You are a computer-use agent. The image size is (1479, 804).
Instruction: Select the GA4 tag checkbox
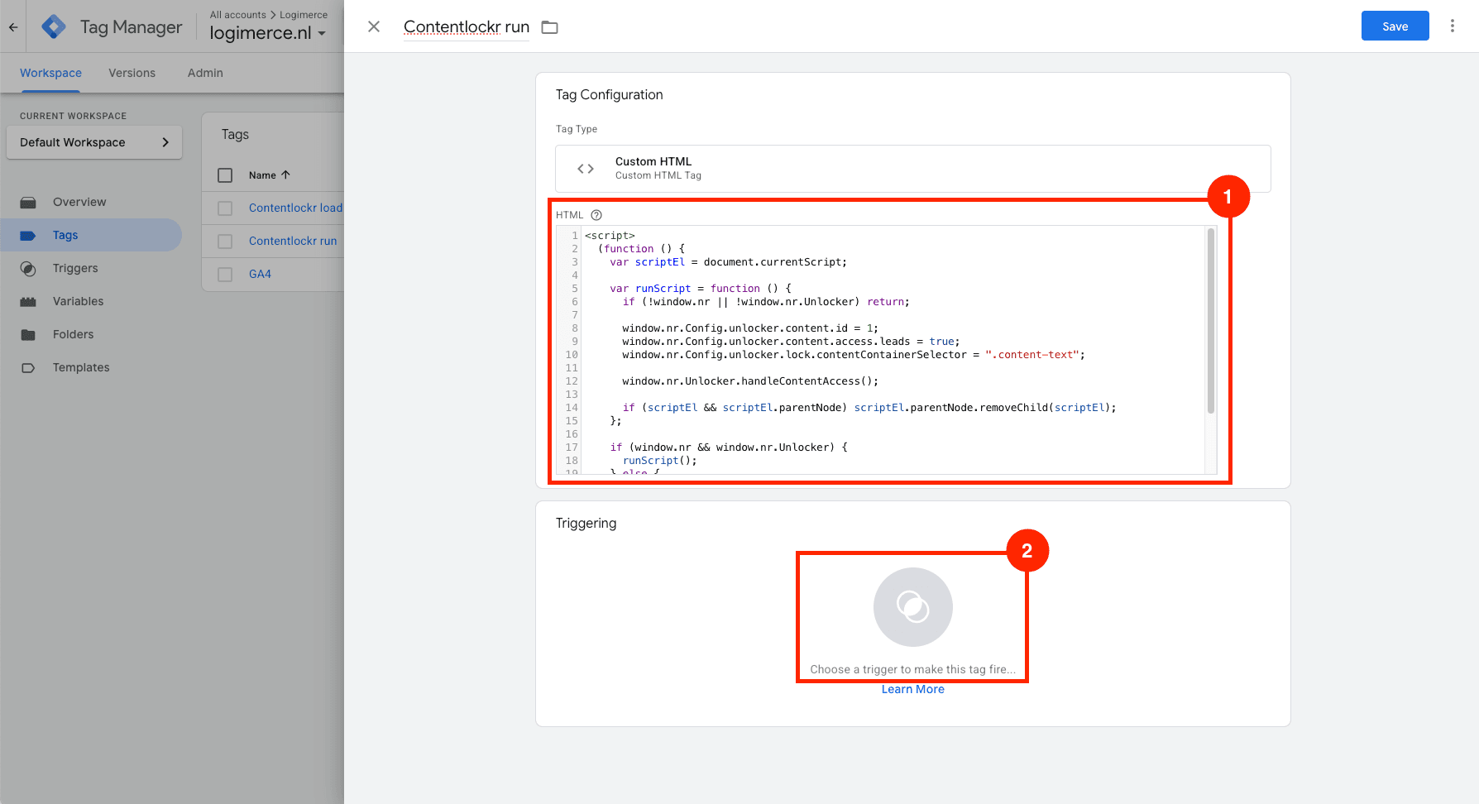[224, 274]
